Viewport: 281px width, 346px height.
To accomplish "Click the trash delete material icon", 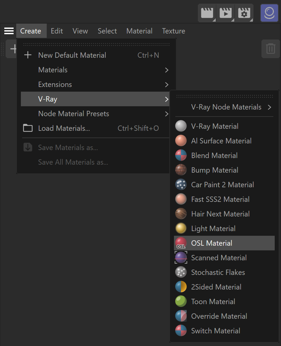I will (x=270, y=48).
